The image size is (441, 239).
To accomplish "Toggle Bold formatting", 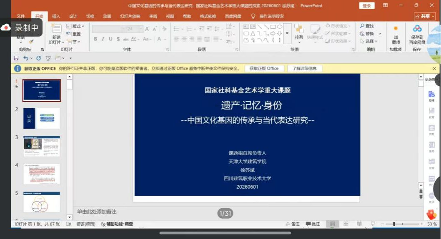I will (95, 39).
